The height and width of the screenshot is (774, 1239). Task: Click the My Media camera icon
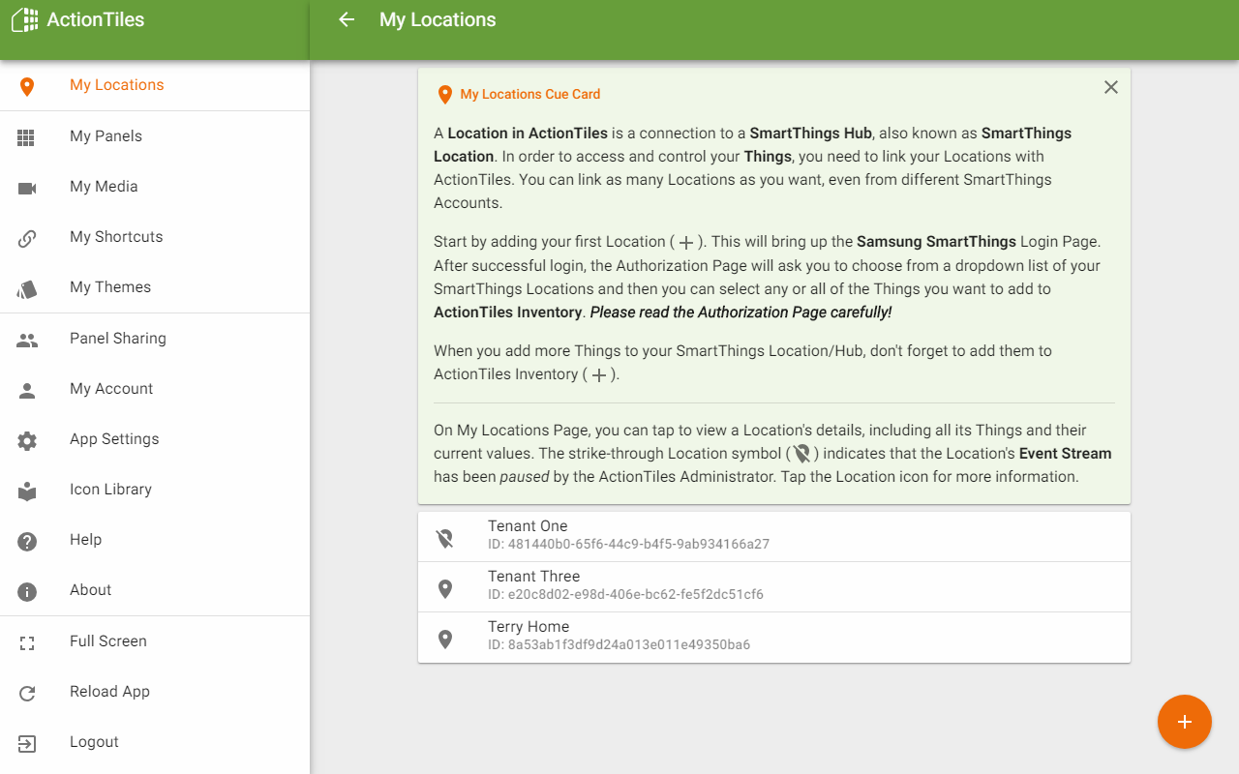tap(27, 188)
